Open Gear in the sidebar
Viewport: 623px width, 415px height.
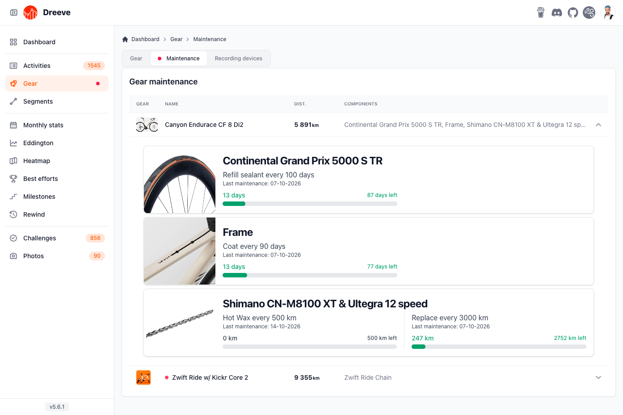click(x=57, y=84)
